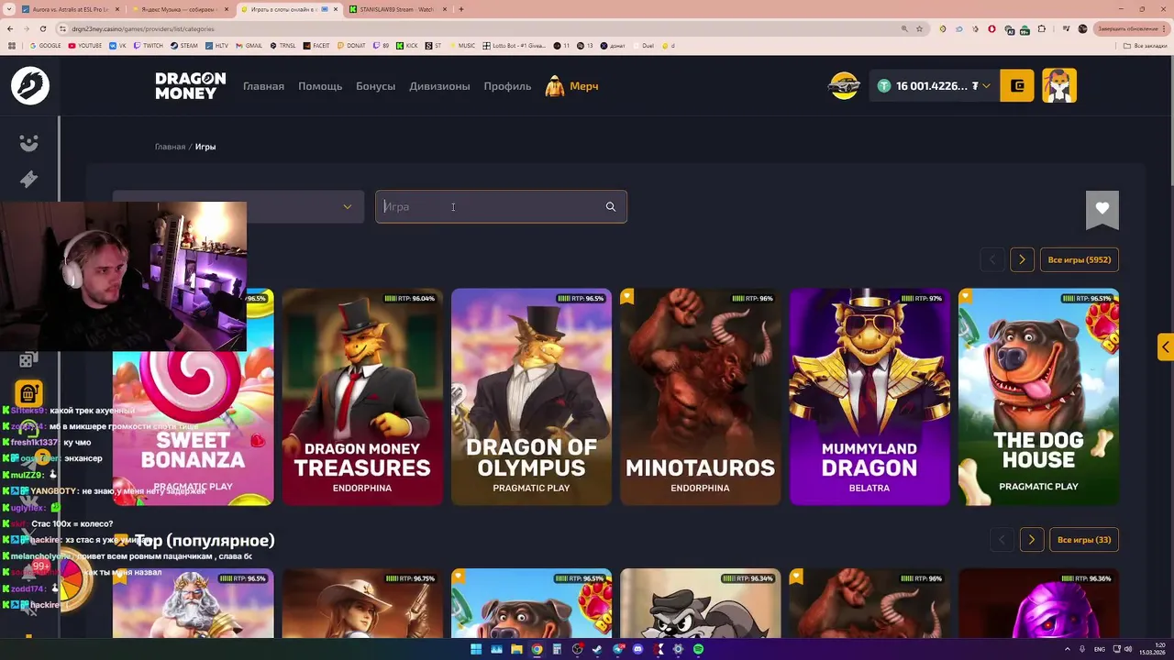1174x660 pixels.
Task: Open OBS Studio from the taskbar
Action: click(x=577, y=649)
